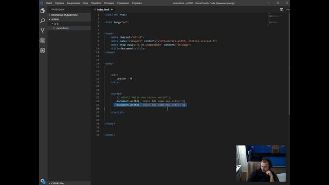Click the title Document tag on line 10

coord(128,48)
